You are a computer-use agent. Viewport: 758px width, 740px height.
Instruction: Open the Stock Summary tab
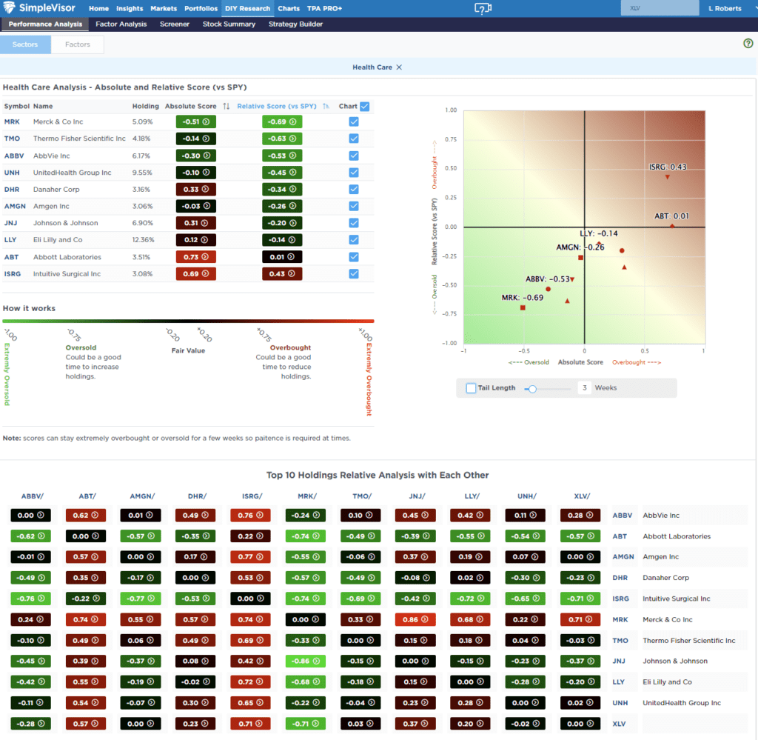click(229, 24)
